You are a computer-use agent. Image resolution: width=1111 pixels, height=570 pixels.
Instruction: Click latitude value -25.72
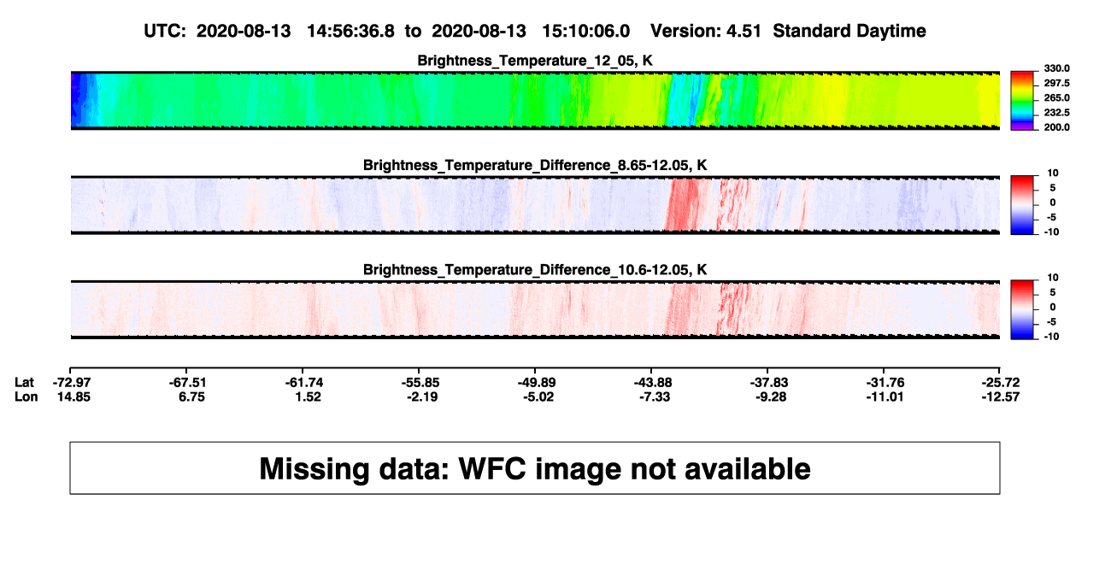click(x=1001, y=382)
